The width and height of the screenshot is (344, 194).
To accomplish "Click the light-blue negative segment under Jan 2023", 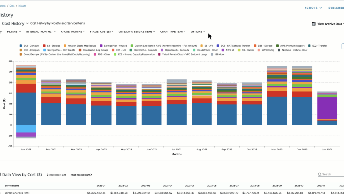I will (26, 129).
